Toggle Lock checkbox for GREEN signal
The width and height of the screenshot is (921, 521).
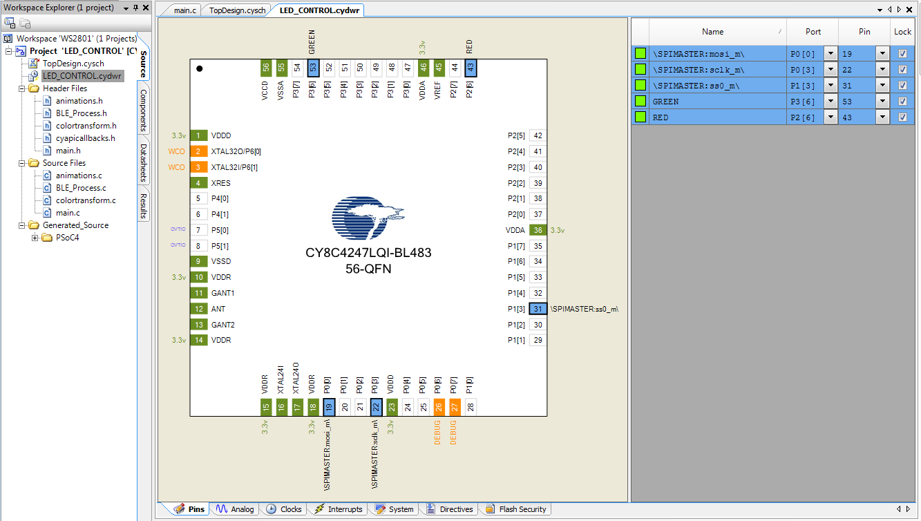tap(902, 101)
